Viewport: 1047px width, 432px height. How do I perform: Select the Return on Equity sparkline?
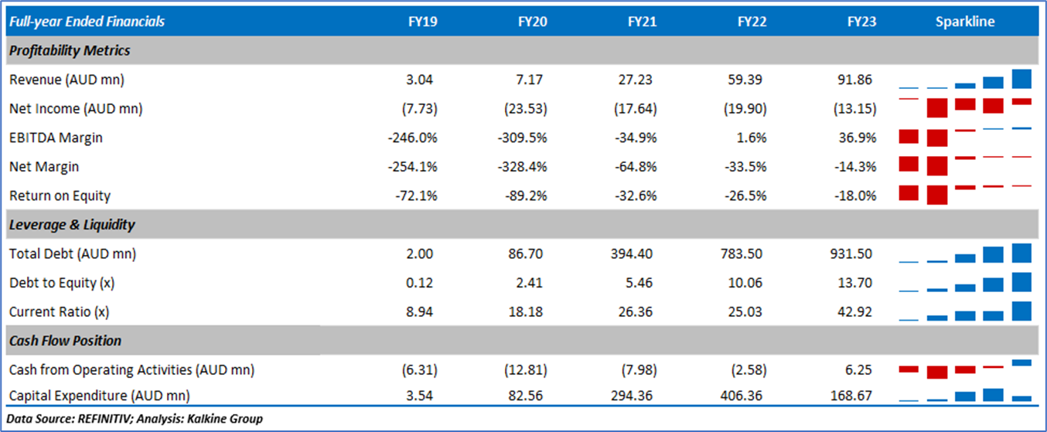tap(965, 193)
